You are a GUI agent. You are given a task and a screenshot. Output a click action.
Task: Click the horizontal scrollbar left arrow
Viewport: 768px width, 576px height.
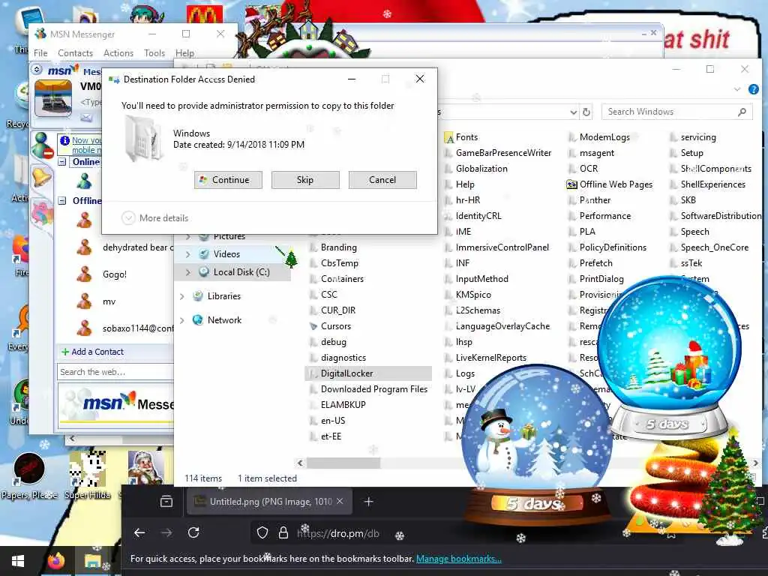pyautogui.click(x=300, y=463)
